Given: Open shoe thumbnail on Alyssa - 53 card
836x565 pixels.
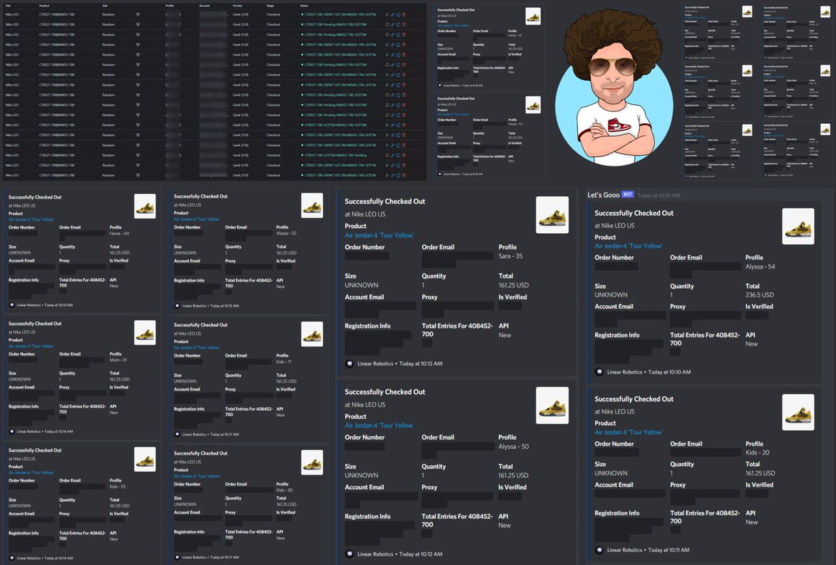Looking at the screenshot, I should click(533, 106).
